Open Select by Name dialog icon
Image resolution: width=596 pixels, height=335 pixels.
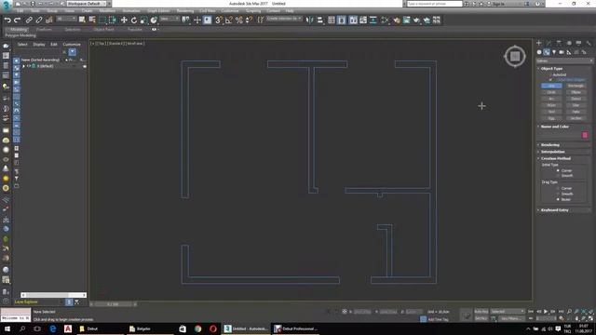click(x=92, y=20)
